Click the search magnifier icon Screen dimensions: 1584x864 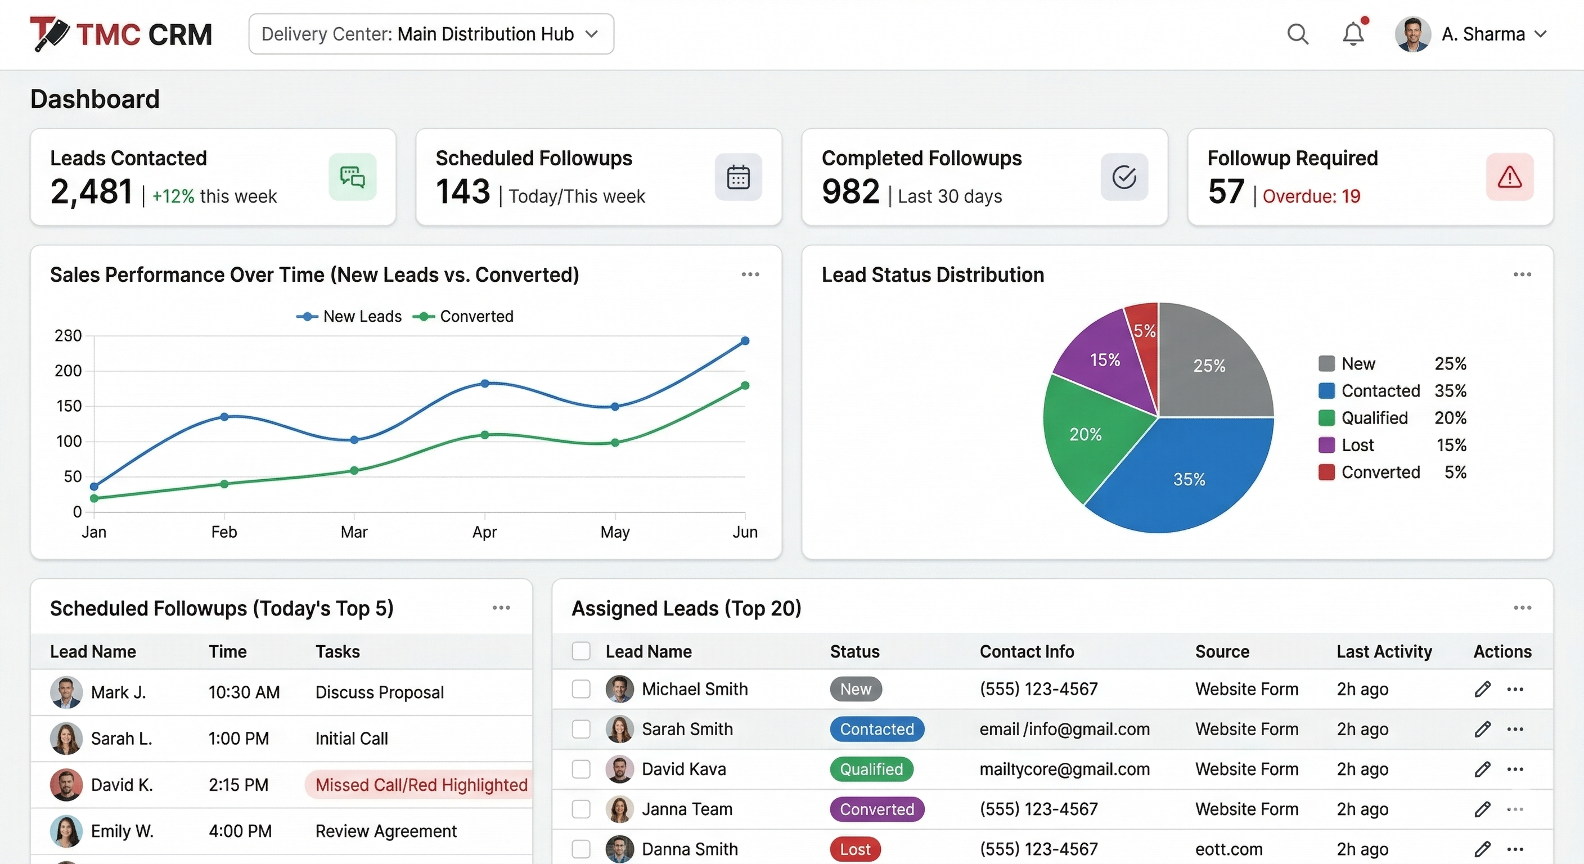click(1298, 34)
